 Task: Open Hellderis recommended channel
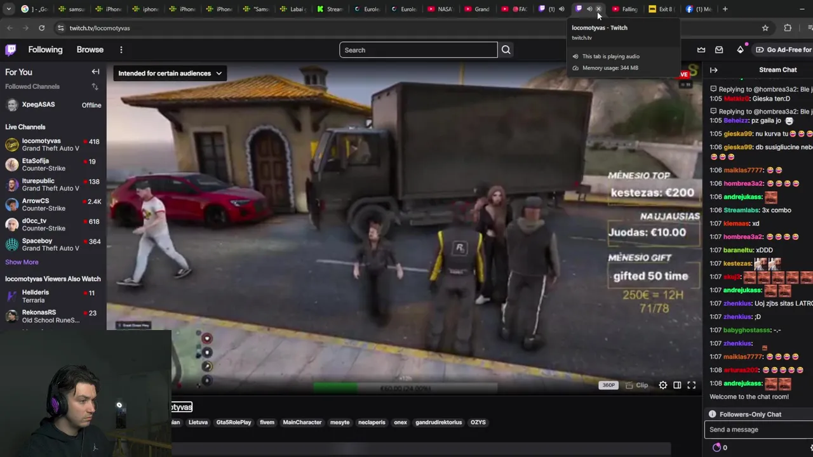tap(53, 296)
